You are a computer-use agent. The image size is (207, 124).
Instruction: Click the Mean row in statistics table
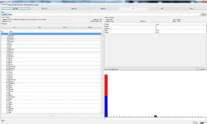[x=155, y=30]
